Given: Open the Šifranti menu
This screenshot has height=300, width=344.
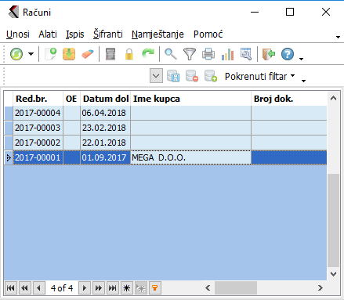Looking at the screenshot, I should point(108,34).
